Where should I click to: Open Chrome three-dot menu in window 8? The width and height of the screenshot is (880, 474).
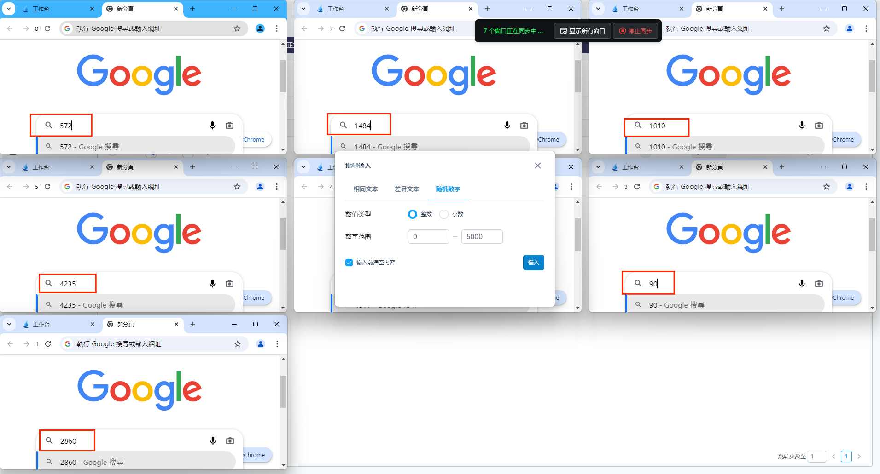click(277, 29)
